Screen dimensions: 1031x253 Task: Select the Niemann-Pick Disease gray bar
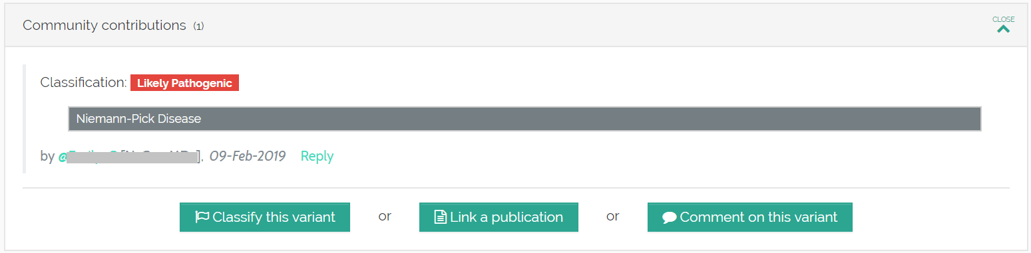(x=524, y=119)
